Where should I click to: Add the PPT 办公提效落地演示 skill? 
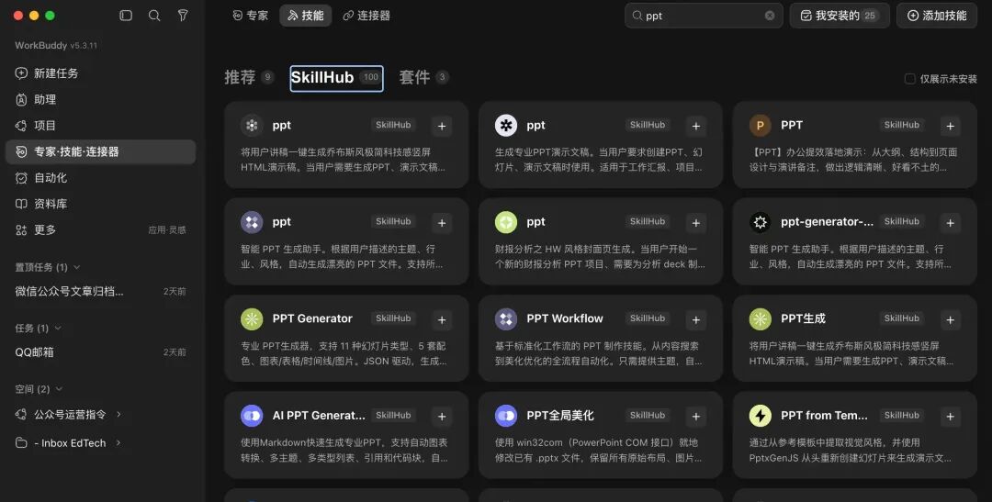click(951, 126)
